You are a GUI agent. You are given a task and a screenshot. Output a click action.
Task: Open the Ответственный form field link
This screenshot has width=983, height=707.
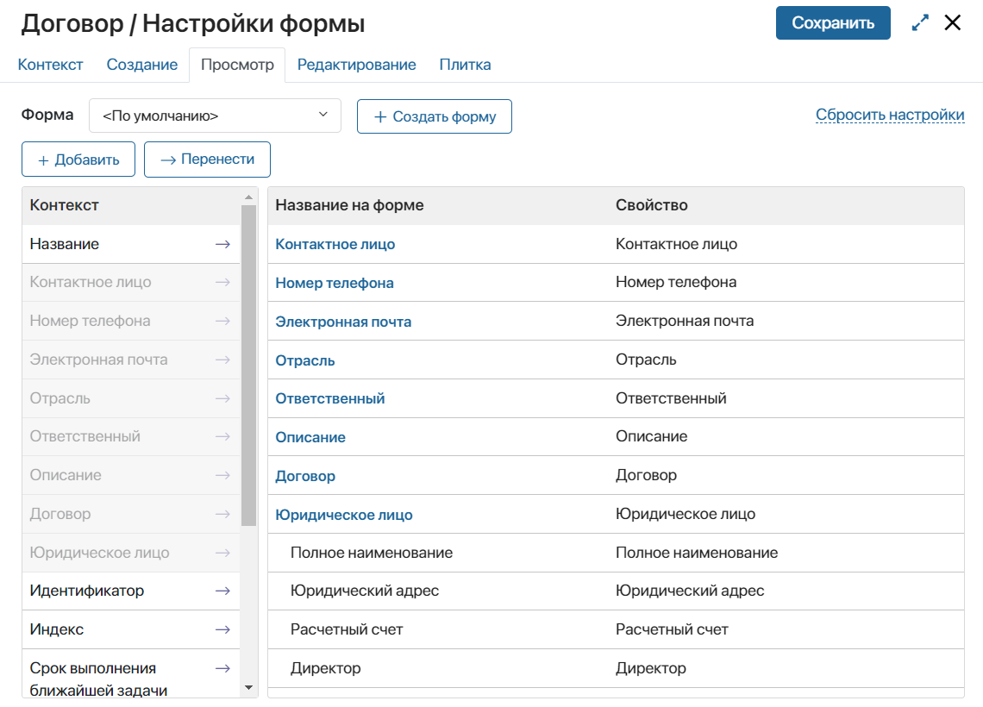click(329, 398)
